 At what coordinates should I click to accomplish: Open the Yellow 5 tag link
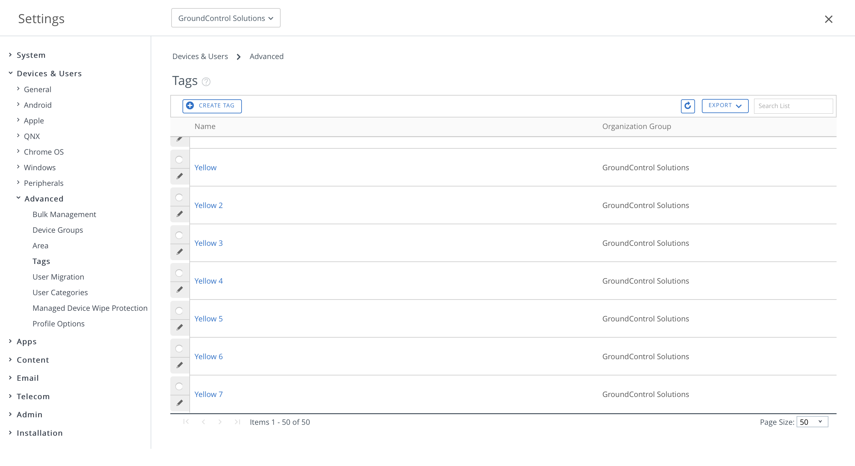tap(208, 319)
